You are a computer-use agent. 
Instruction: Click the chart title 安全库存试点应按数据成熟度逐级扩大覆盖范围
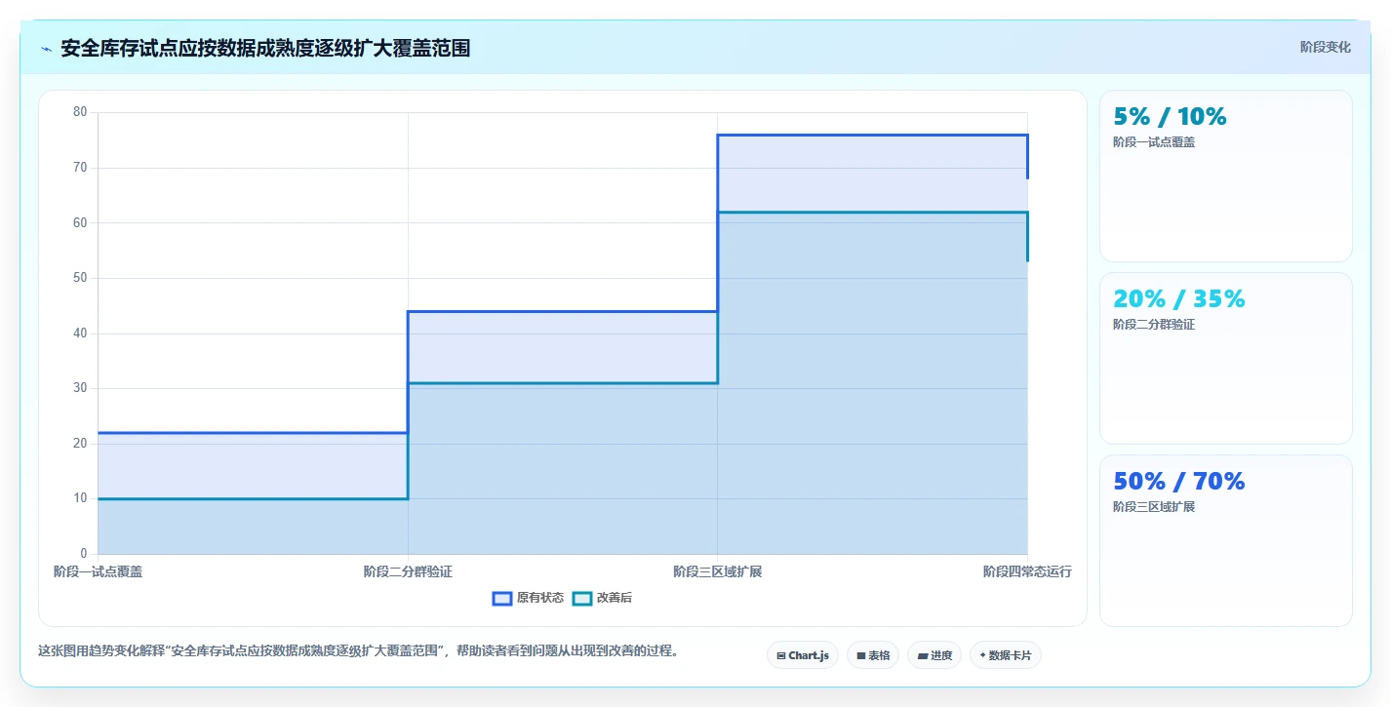coord(265,49)
